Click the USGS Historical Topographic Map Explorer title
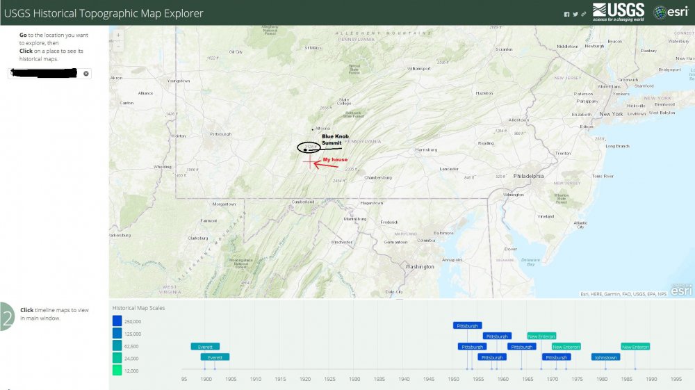The height and width of the screenshot is (390, 695). tap(104, 13)
